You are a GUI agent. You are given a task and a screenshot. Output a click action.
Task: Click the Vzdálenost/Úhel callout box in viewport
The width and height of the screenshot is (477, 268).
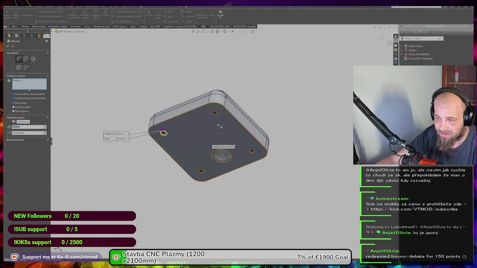coord(116,136)
